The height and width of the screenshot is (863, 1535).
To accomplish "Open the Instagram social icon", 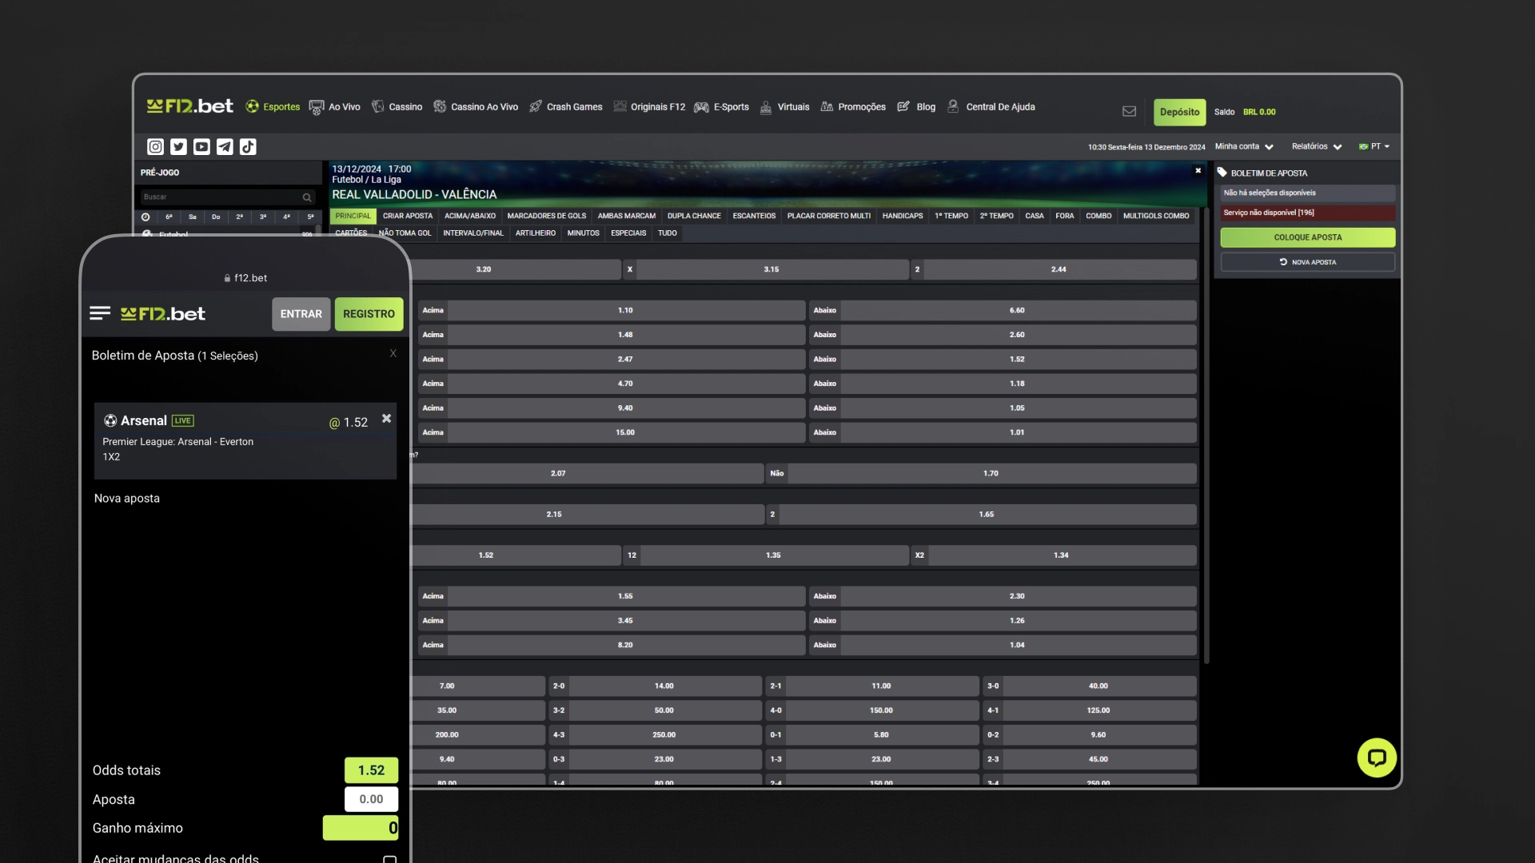I will coord(155,147).
